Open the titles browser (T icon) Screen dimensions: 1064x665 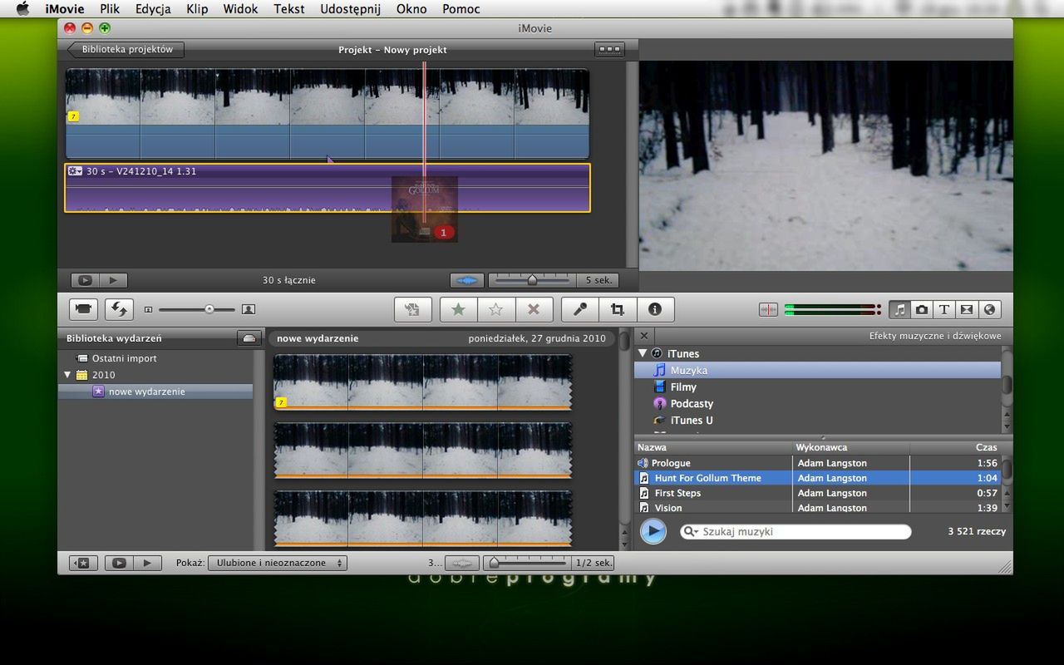point(944,309)
